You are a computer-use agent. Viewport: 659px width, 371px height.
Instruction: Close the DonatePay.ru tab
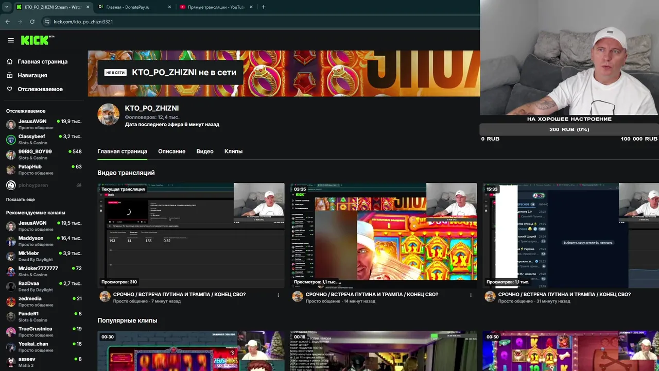[169, 7]
